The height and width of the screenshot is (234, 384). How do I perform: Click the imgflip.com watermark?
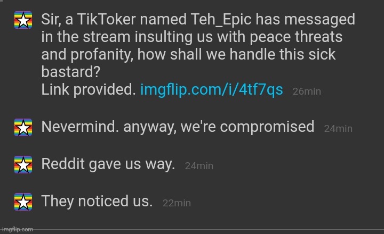click(18, 229)
